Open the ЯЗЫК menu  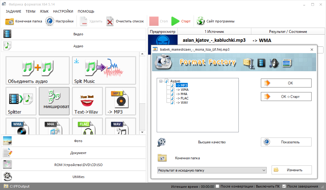tap(44, 11)
